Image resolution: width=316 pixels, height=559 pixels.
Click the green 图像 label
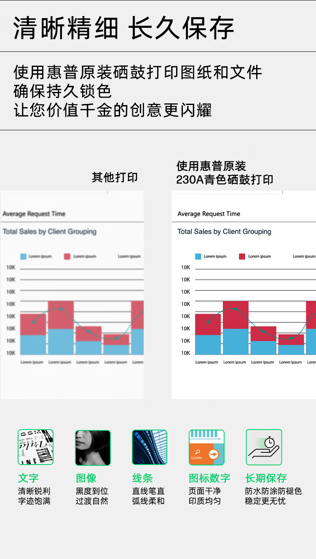coord(86,478)
